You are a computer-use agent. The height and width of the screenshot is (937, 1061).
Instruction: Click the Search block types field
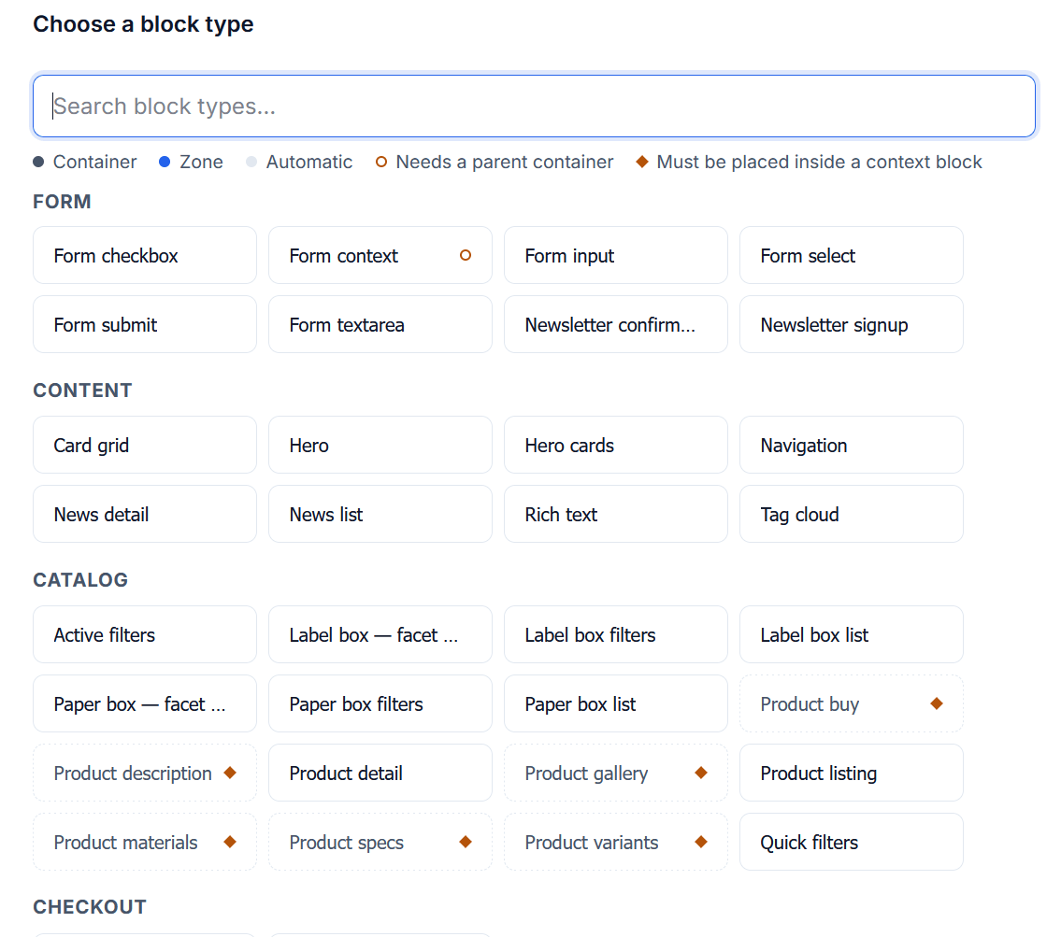tap(534, 106)
